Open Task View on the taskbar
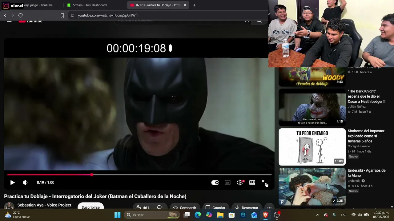Image resolution: width=394 pixels, height=221 pixels. pyautogui.click(x=187, y=215)
